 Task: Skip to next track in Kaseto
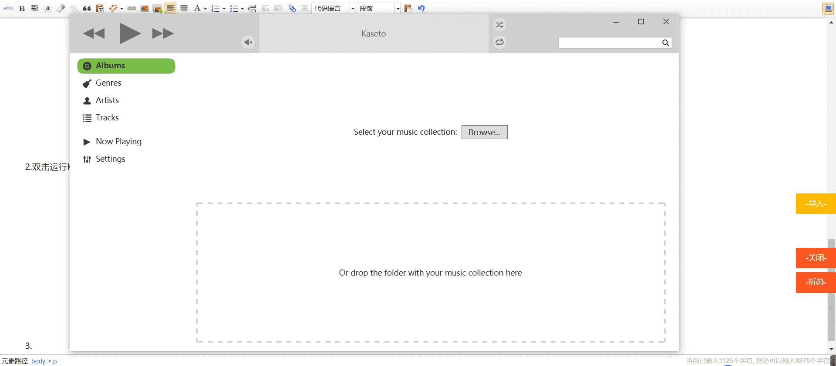click(163, 33)
